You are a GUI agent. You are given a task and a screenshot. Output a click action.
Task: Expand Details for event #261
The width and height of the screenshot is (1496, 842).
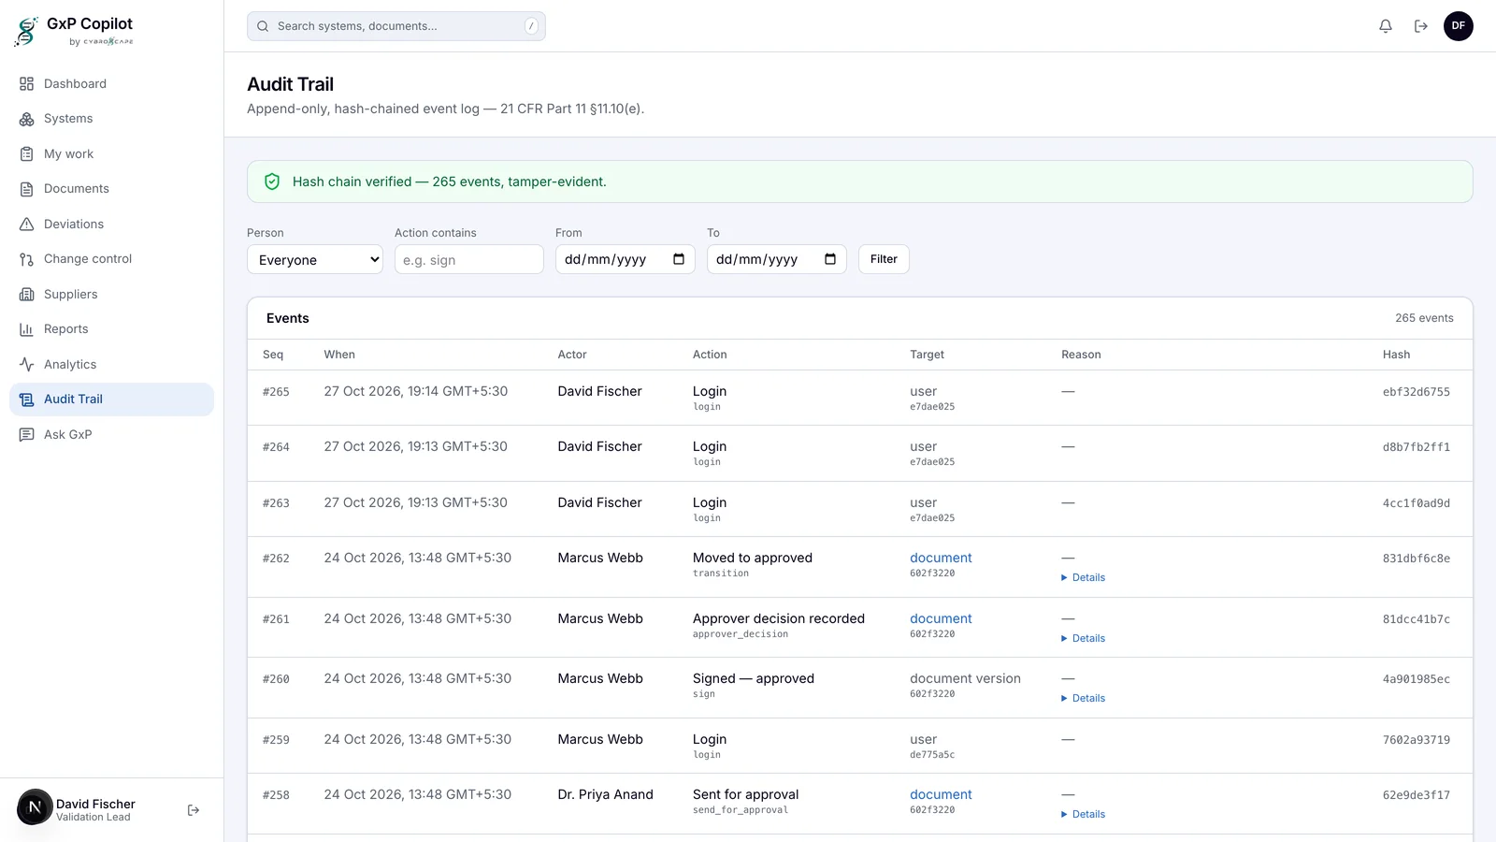(x=1084, y=639)
